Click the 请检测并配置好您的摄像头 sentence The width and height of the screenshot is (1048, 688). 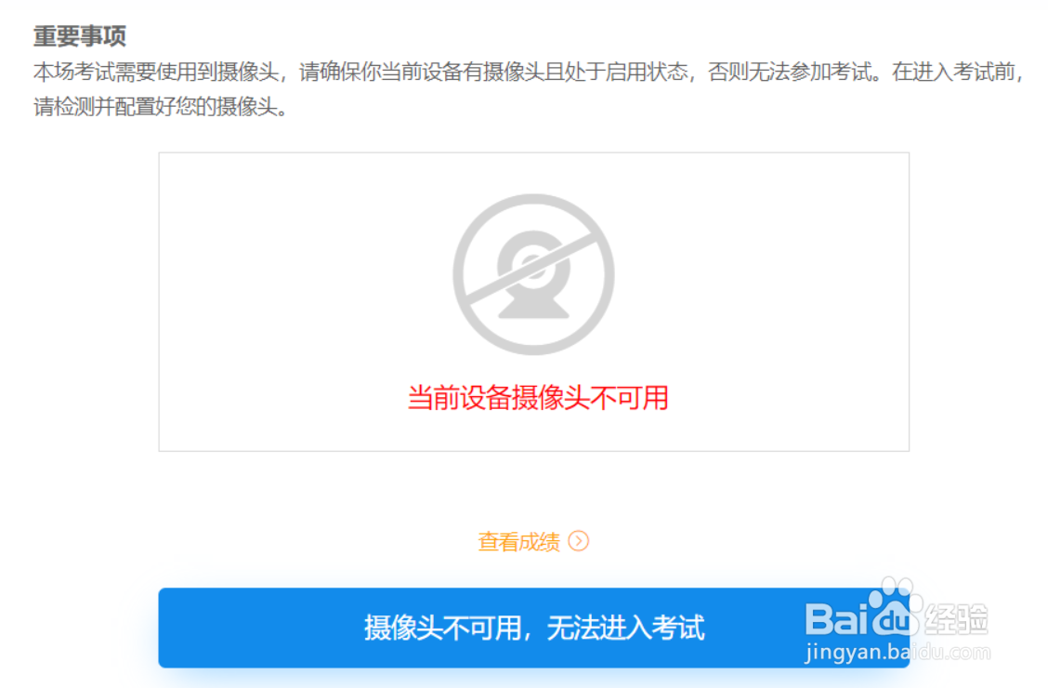[x=156, y=106]
